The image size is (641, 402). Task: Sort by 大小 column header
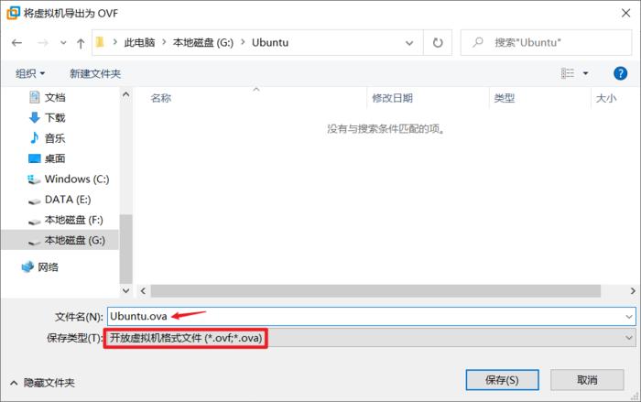coord(606,98)
